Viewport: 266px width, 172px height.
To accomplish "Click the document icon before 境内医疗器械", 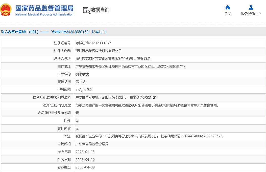I will (x=2, y=32).
